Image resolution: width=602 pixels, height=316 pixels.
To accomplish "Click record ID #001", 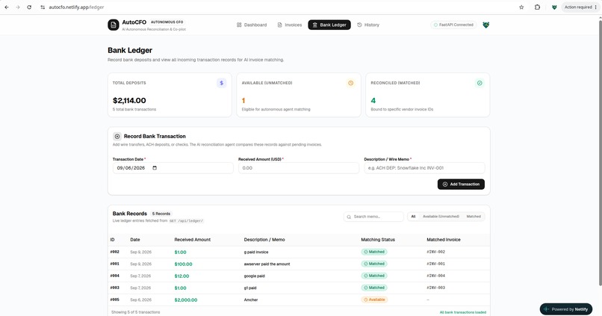I will click(115, 264).
